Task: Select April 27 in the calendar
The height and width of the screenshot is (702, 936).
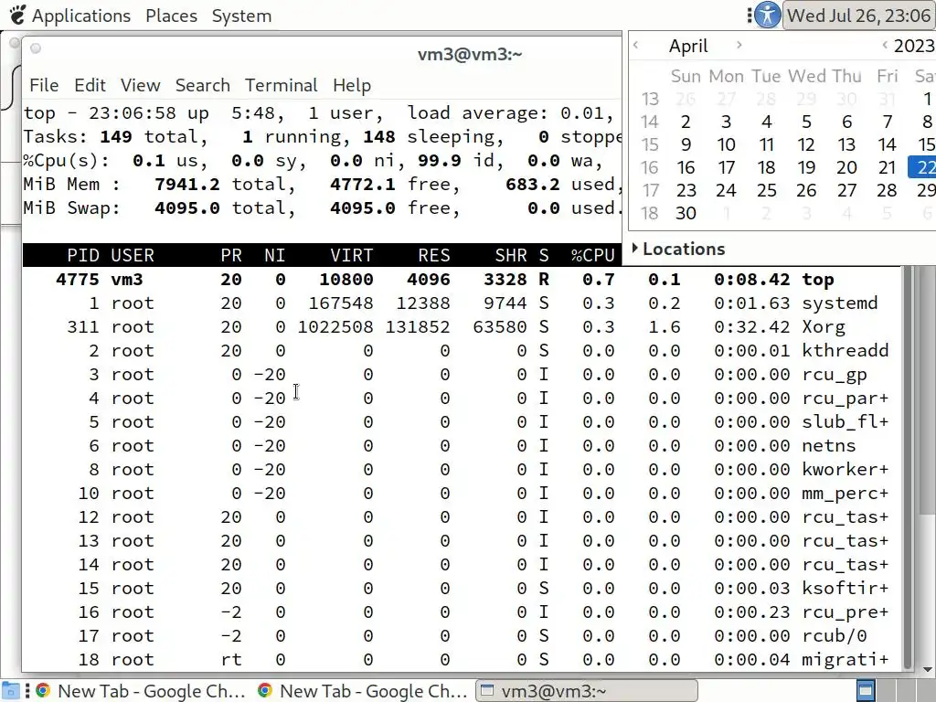Action: click(x=846, y=190)
